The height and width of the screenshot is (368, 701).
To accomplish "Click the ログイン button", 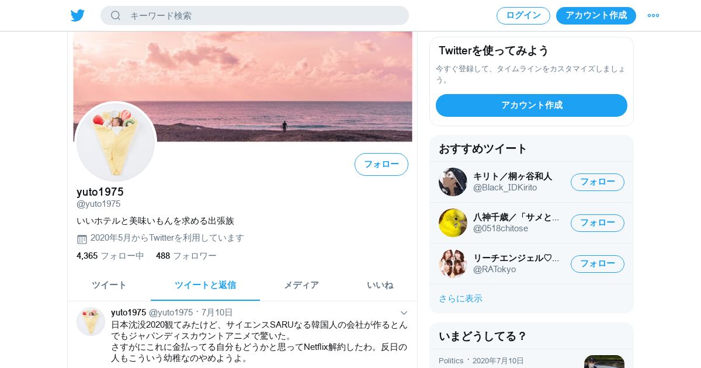I will [x=523, y=15].
